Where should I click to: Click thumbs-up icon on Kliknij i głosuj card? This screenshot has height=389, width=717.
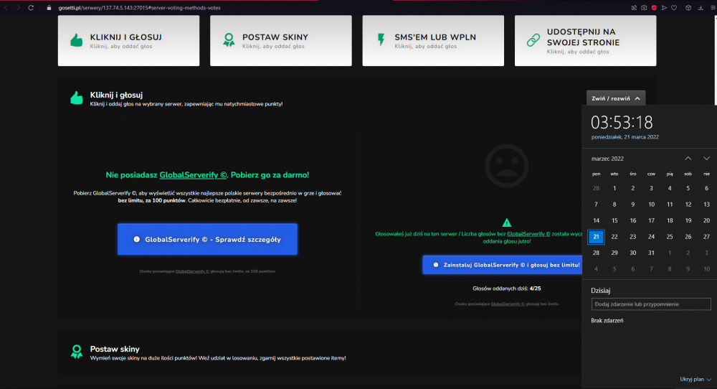click(77, 40)
